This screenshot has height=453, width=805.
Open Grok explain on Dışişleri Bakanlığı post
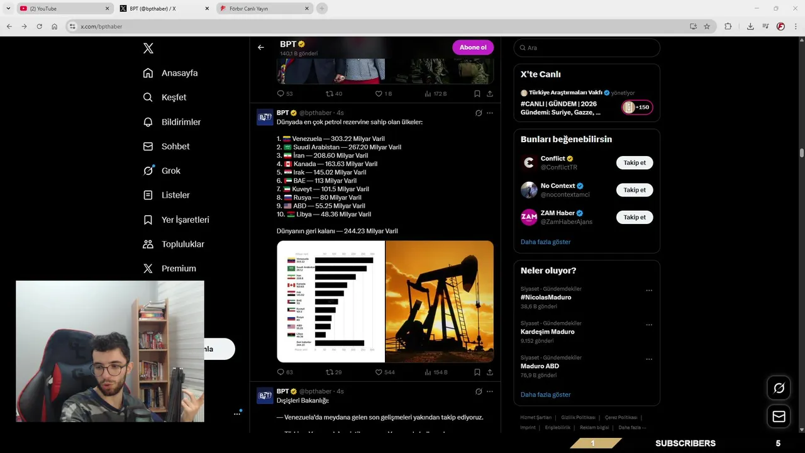coord(479,391)
